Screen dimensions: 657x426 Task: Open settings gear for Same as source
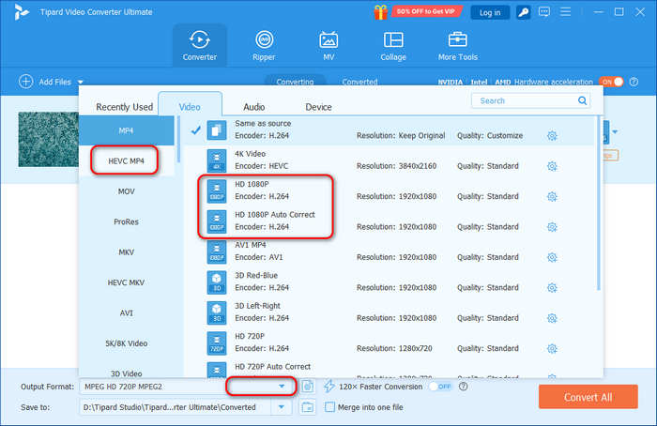coord(552,136)
